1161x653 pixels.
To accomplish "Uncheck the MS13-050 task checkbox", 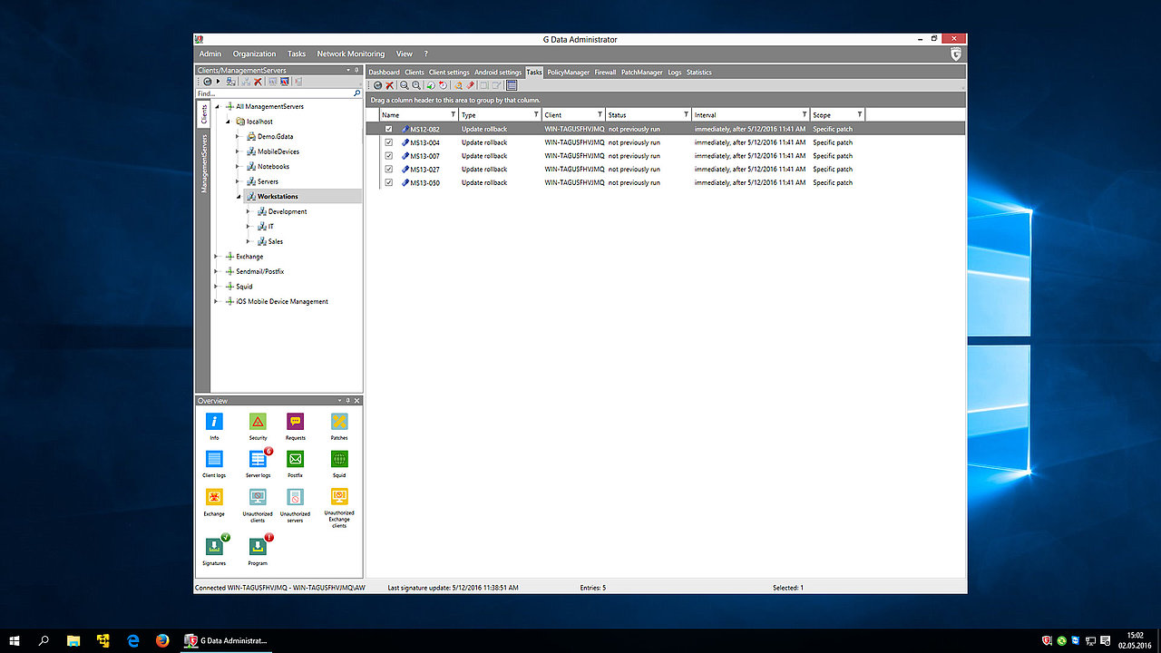I will 389,182.
